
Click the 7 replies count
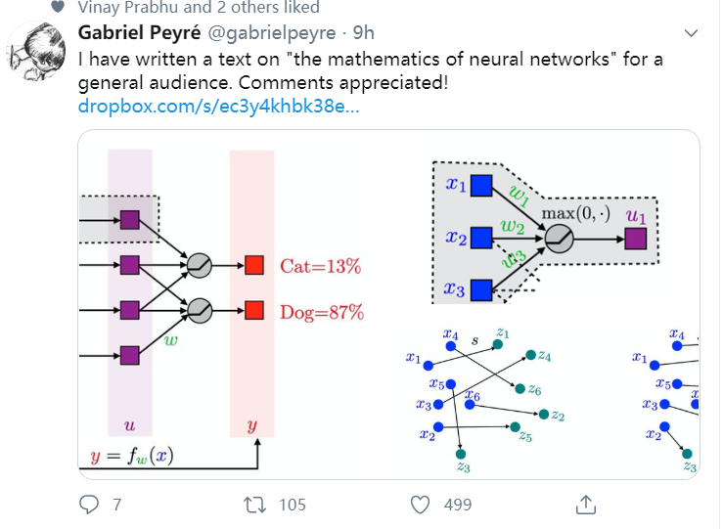[x=117, y=505]
